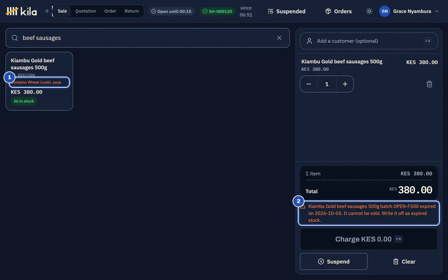
Task: Switch to the Sale tab
Action: [62, 11]
